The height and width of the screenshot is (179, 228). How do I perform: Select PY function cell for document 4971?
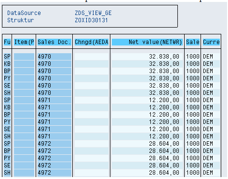coord(7,122)
